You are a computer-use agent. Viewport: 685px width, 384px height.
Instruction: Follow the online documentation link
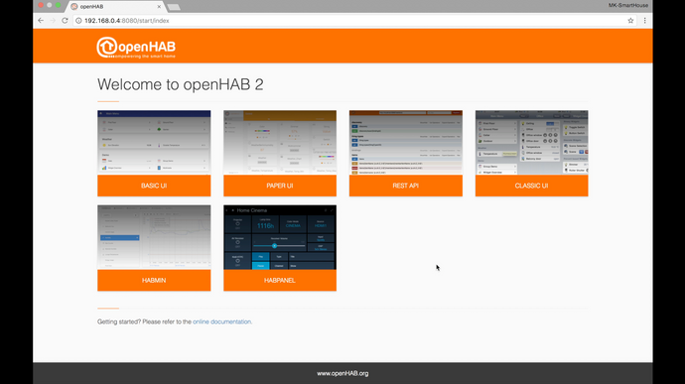tap(222, 321)
